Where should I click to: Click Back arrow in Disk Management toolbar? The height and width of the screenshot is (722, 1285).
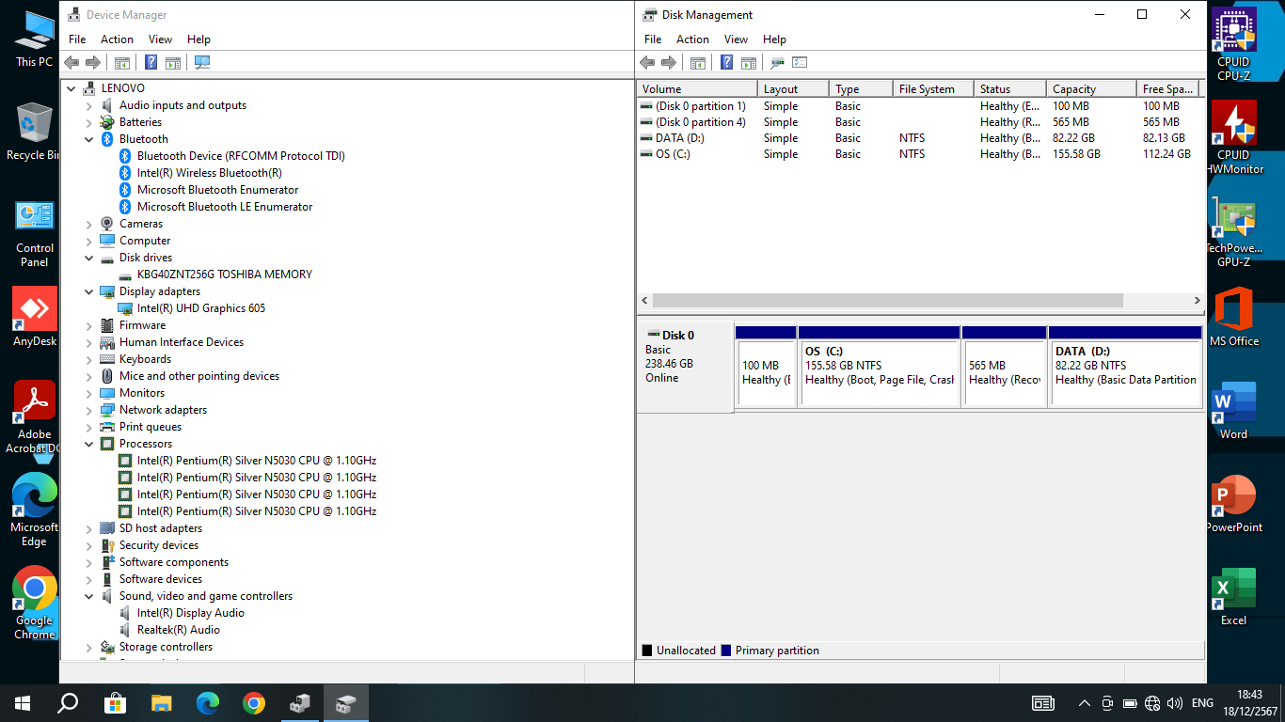pos(647,63)
